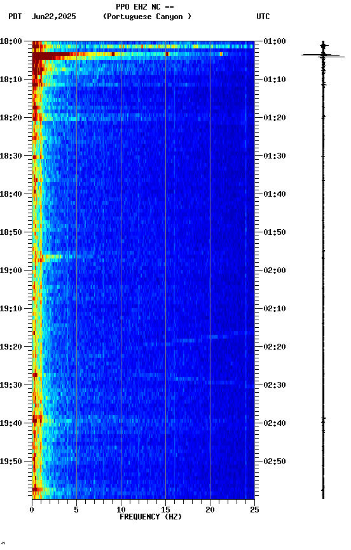Click the '19:10' PDT time label
This screenshot has height=550, width=351.
coord(11,309)
